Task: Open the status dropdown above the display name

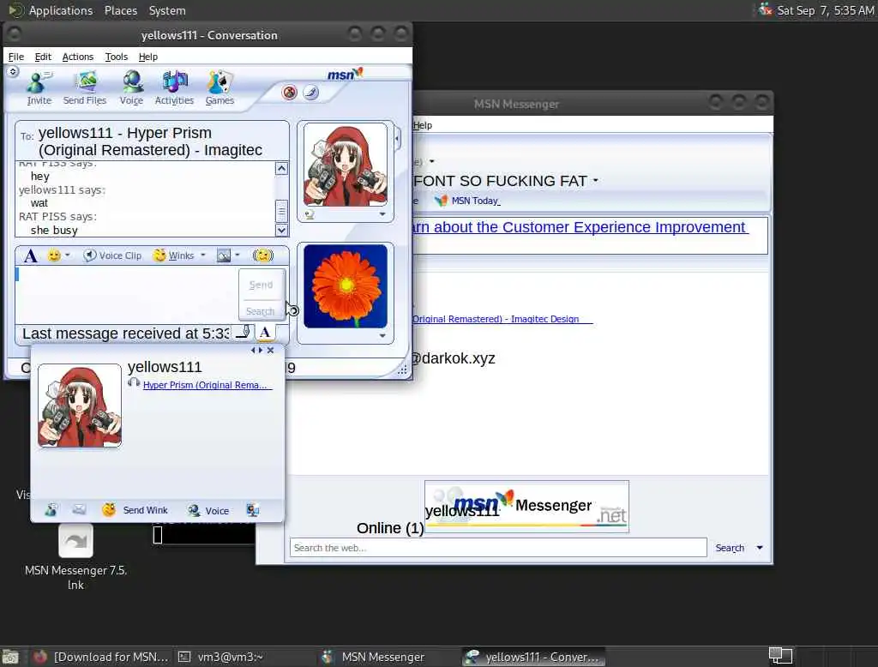Action: [431, 161]
